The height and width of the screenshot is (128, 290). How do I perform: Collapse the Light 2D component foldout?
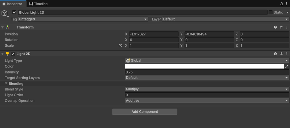(x=2, y=54)
